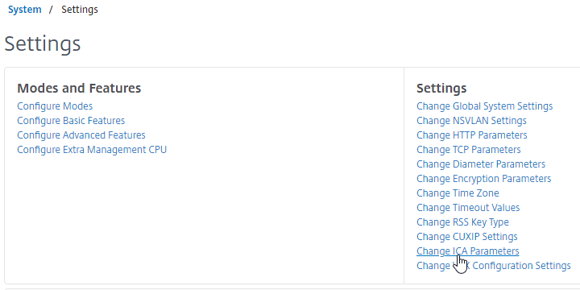
Task: Open Change Encryption Parameters link
Action: [484, 179]
